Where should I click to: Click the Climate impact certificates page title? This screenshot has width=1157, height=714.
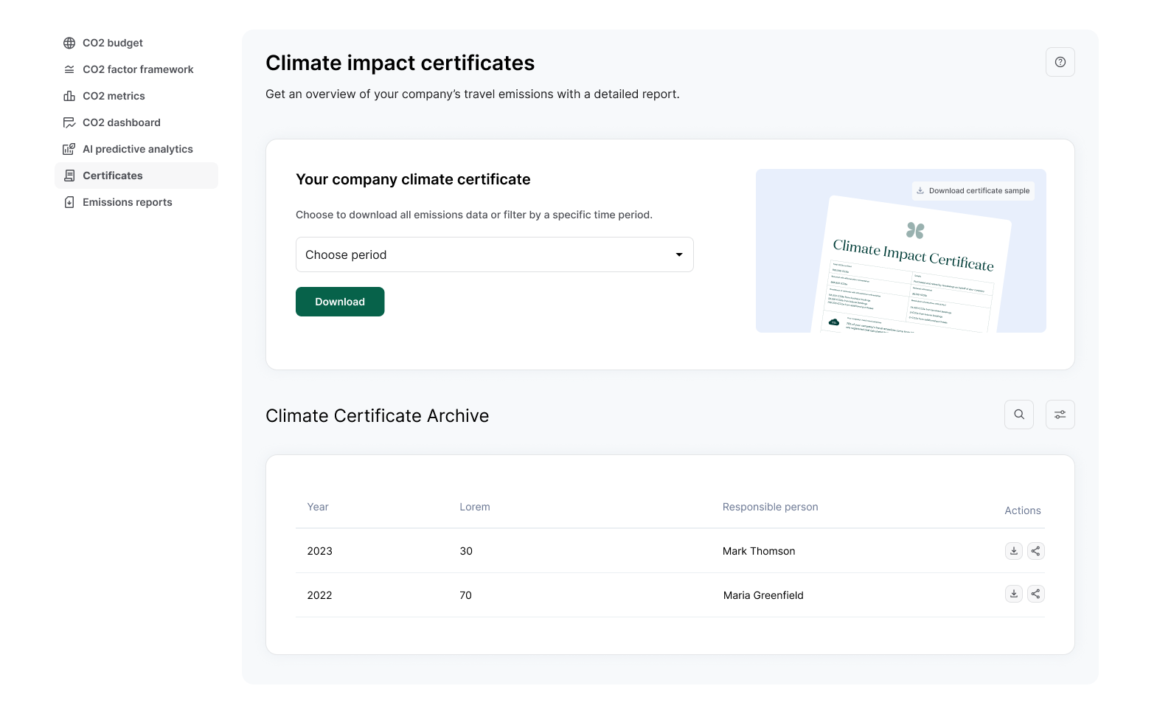point(400,63)
